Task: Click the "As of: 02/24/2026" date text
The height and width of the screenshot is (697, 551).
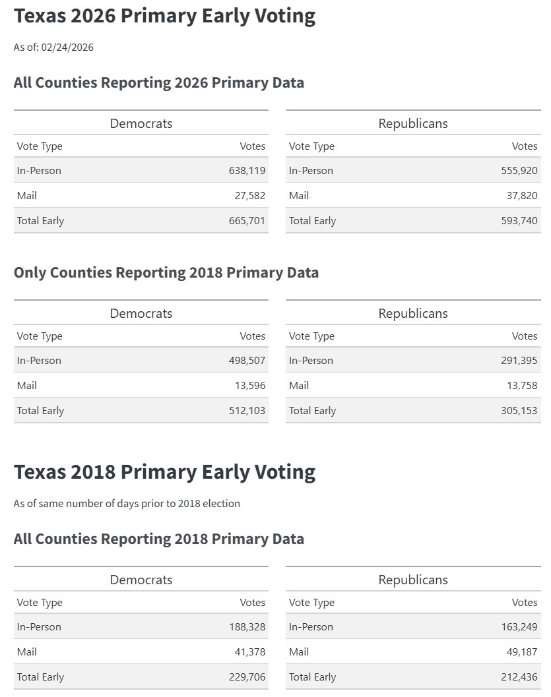Action: [53, 47]
